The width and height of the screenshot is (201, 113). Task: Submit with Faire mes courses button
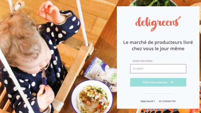click(158, 82)
